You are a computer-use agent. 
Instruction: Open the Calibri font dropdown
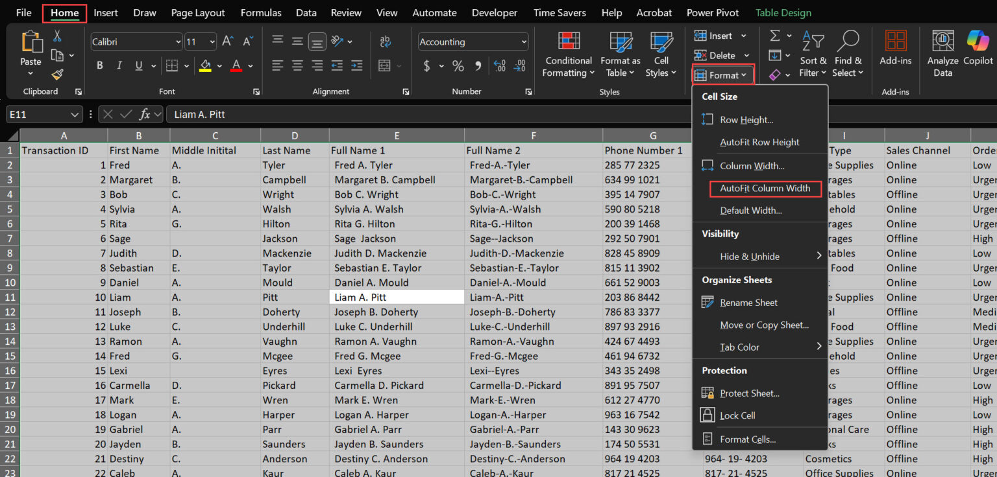pyautogui.click(x=178, y=41)
